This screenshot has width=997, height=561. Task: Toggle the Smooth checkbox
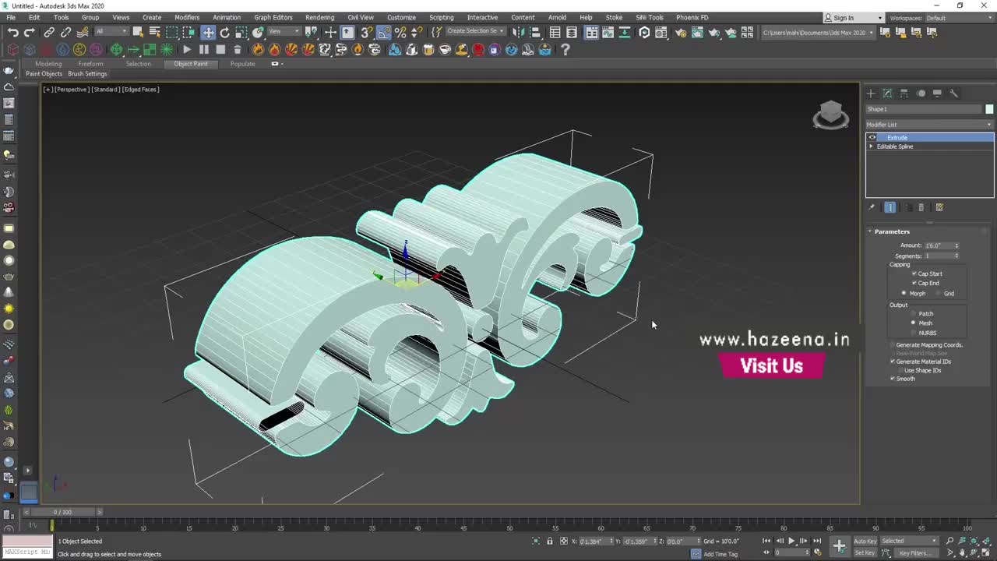pos(893,379)
